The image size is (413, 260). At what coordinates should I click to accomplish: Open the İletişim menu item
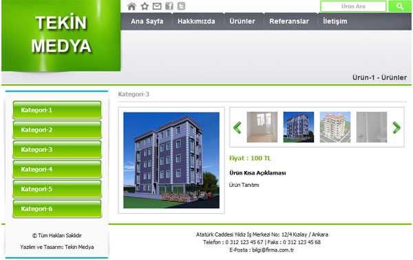tap(335, 21)
